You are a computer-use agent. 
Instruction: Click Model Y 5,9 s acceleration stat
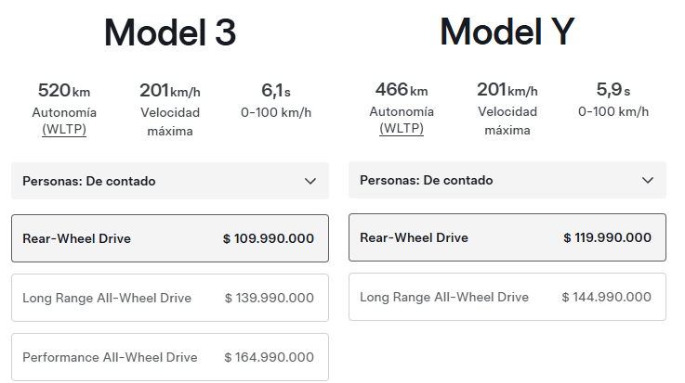click(613, 91)
